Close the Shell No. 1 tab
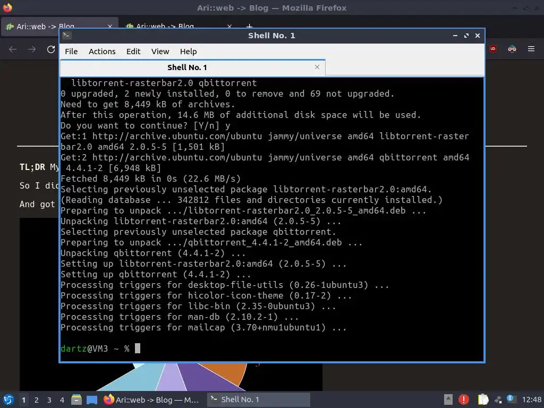 [317, 67]
